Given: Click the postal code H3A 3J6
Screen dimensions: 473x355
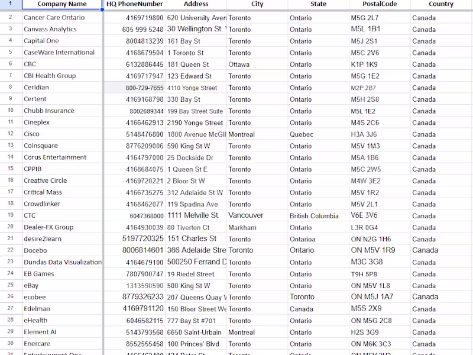Looking at the screenshot, I should tap(380, 134).
